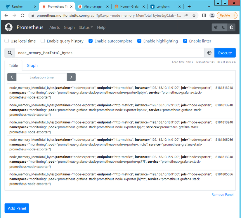Click the Prometheus brand title
This screenshot has width=241, height=218.
(x=30, y=27)
